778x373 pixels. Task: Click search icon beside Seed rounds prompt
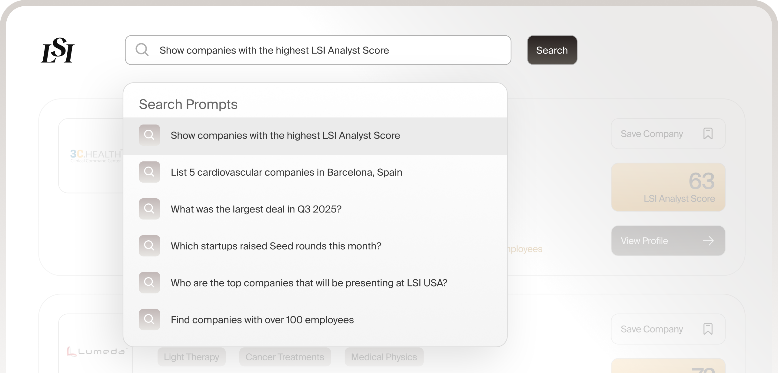[x=149, y=246]
